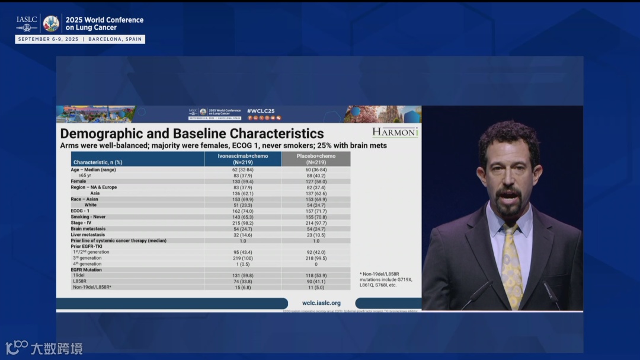The height and width of the screenshot is (360, 640).
Task: Click the '≥65 yr' row label
Action: click(x=85, y=176)
